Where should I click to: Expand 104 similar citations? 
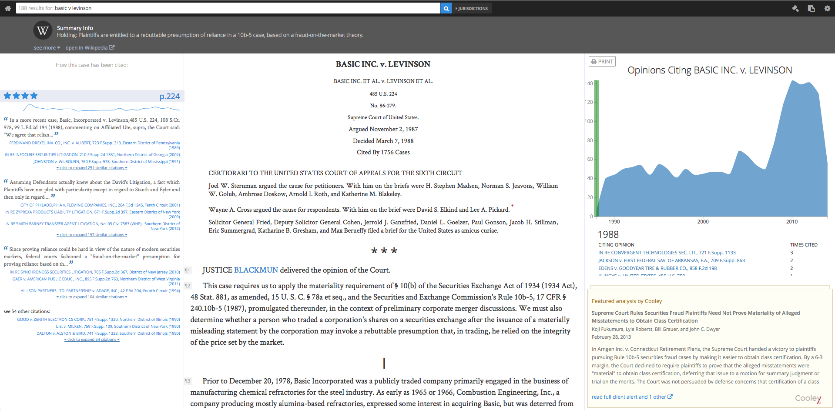92,297
